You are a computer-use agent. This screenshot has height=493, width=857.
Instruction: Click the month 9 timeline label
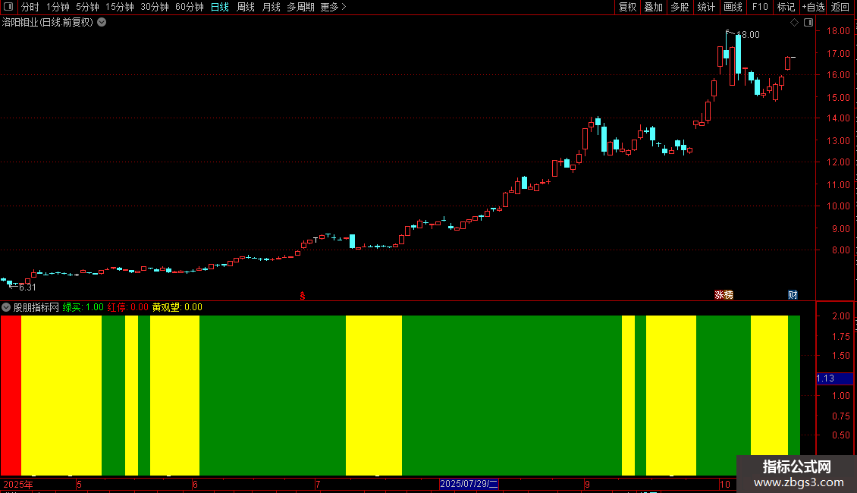tap(587, 484)
